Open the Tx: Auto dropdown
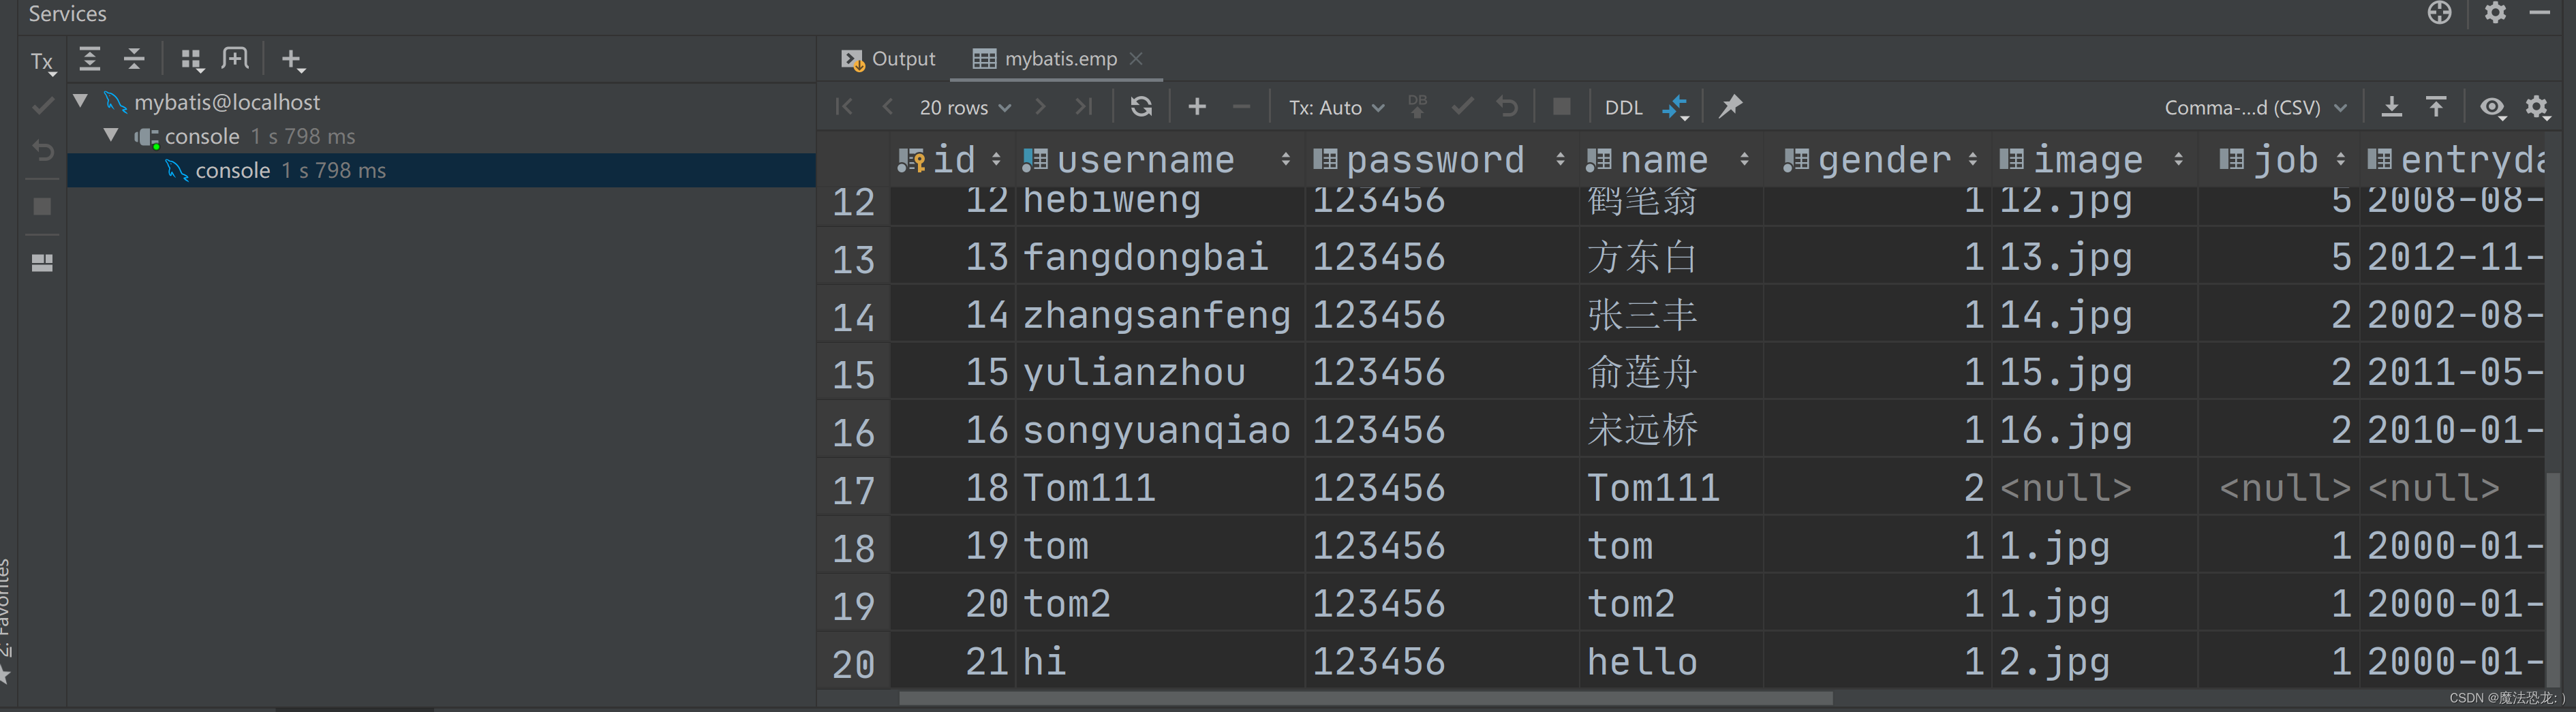Image resolution: width=2576 pixels, height=712 pixels. (x=1336, y=107)
